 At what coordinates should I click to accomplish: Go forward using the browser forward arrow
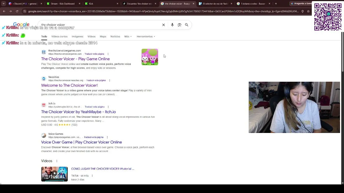pyautogui.click(x=10, y=11)
